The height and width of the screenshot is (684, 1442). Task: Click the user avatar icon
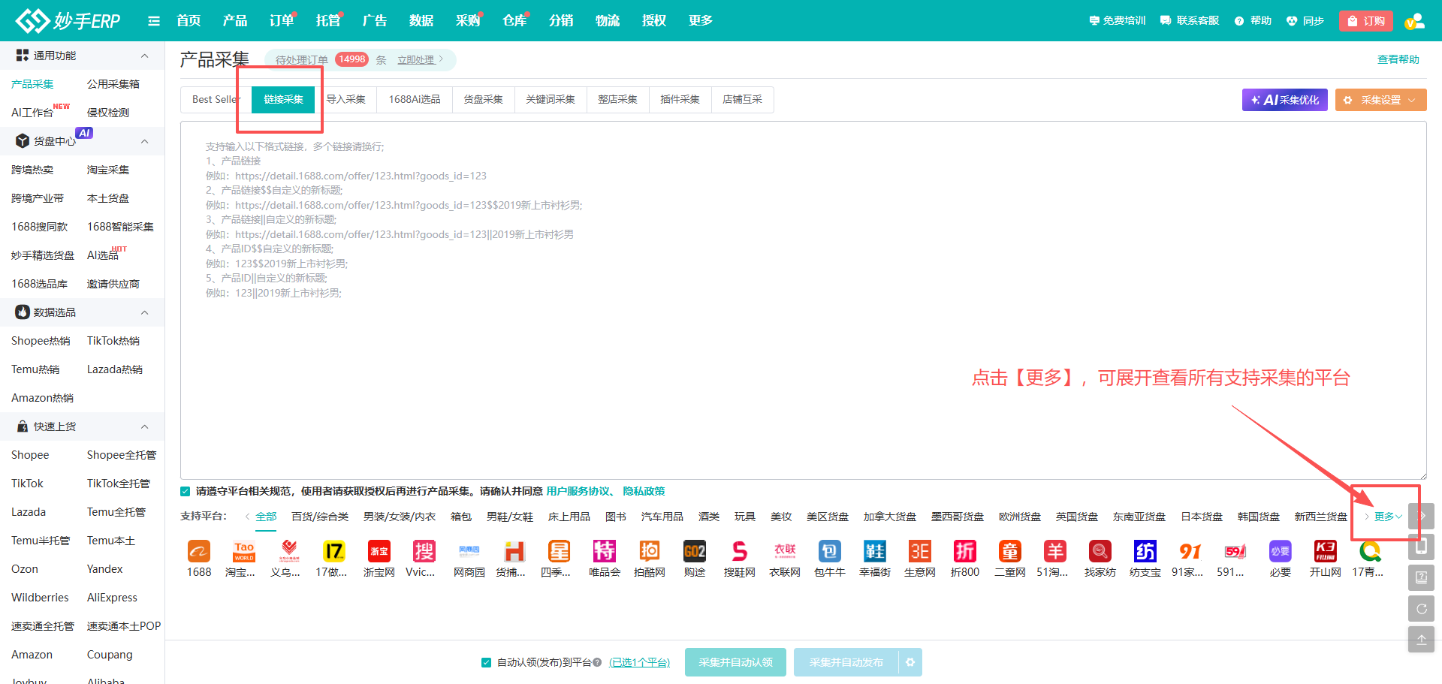pyautogui.click(x=1414, y=21)
